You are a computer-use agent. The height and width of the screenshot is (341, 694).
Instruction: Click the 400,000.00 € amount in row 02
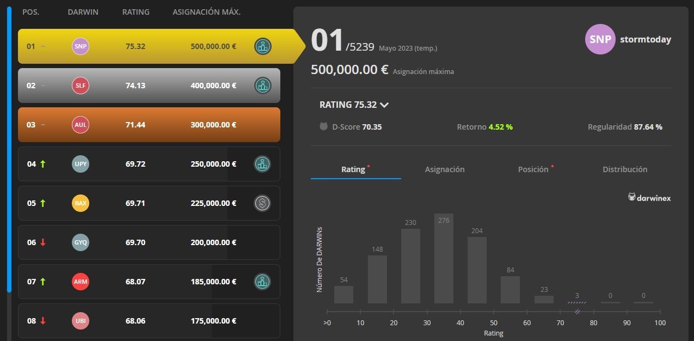click(213, 86)
